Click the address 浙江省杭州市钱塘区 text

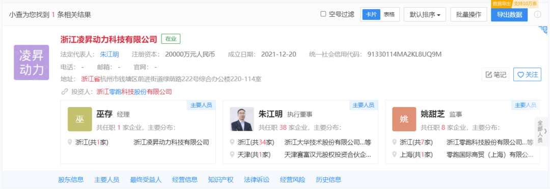click(171, 79)
